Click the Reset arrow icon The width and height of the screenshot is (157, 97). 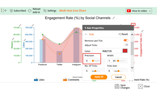coord(120,34)
